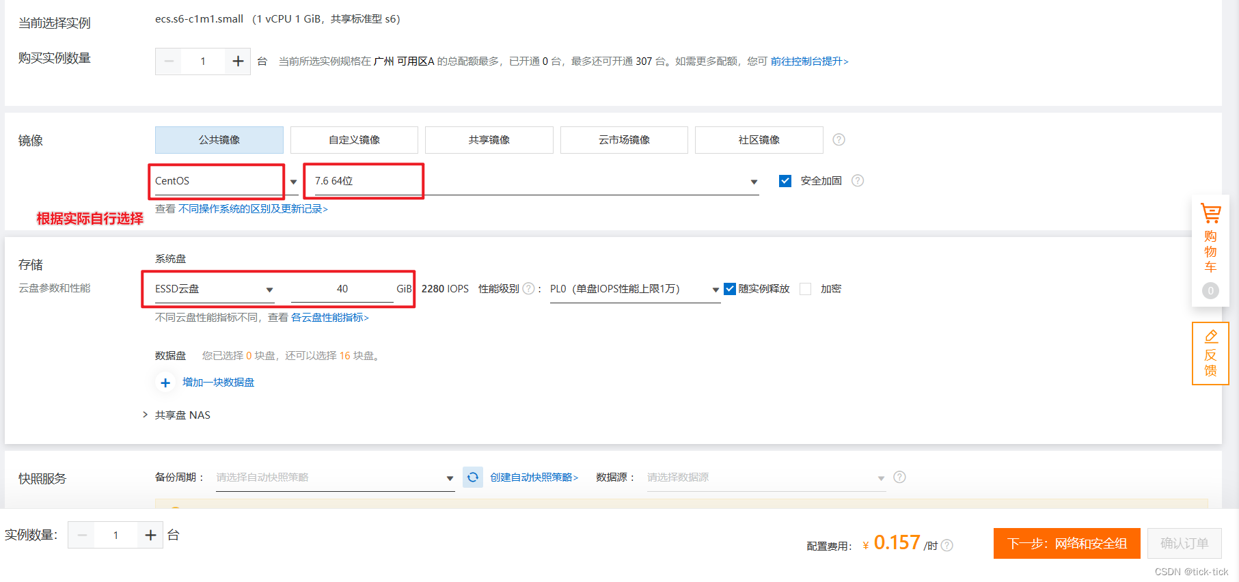1239x582 pixels.
Task: Click the 数据源 help icon
Action: [x=899, y=477]
